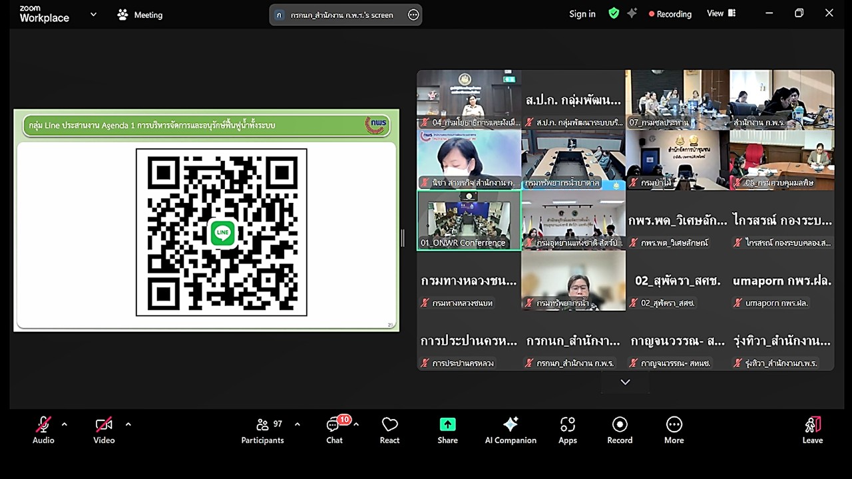Click Recording indicator

tap(670, 14)
